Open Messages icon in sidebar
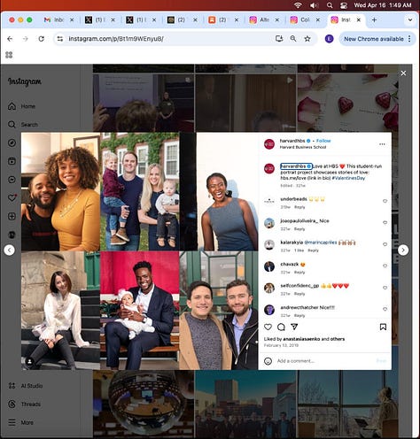 pos(12,180)
